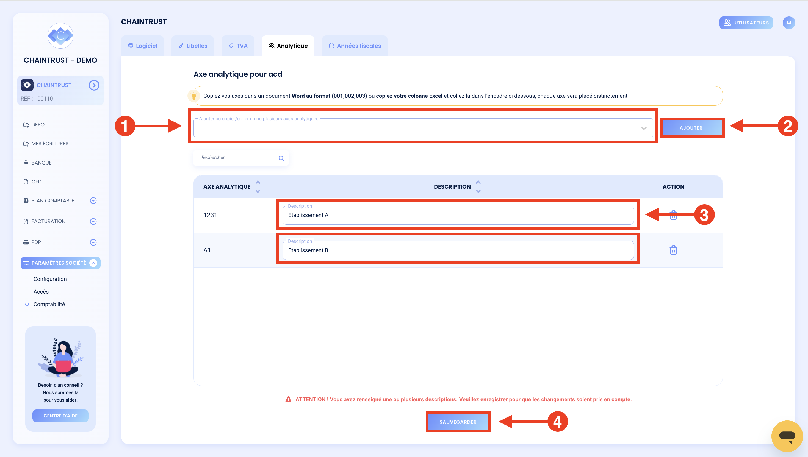808x457 pixels.
Task: Open the analytic axes dropdown chevron
Action: [x=643, y=128]
